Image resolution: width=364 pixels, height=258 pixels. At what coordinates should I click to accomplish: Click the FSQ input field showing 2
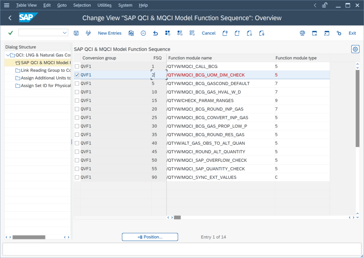(x=159, y=75)
